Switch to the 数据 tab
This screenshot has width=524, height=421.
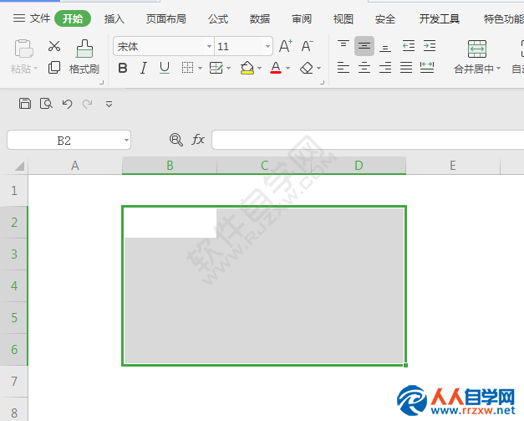(260, 18)
